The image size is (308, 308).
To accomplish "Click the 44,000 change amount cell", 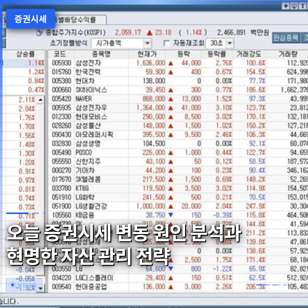I will [x=191, y=63].
